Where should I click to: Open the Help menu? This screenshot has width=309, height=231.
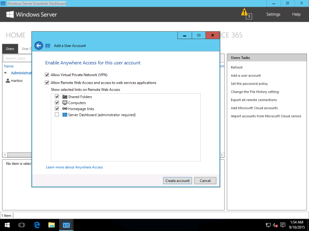[x=296, y=15]
